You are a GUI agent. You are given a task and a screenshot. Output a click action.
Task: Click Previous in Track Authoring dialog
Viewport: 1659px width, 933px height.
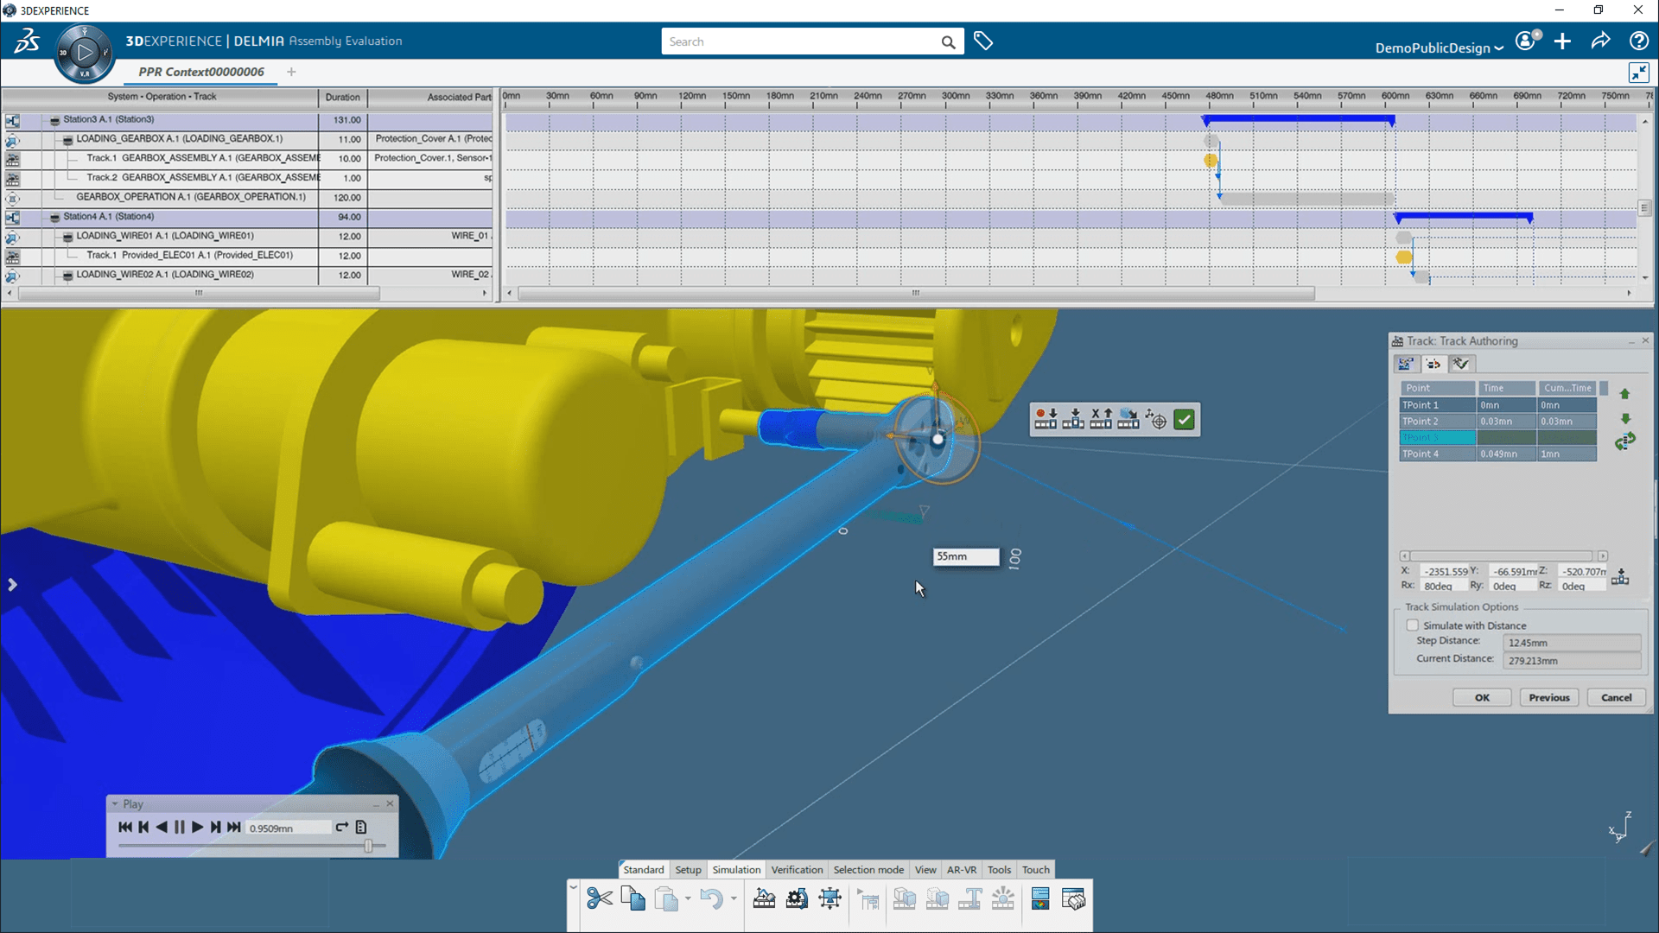point(1549,697)
